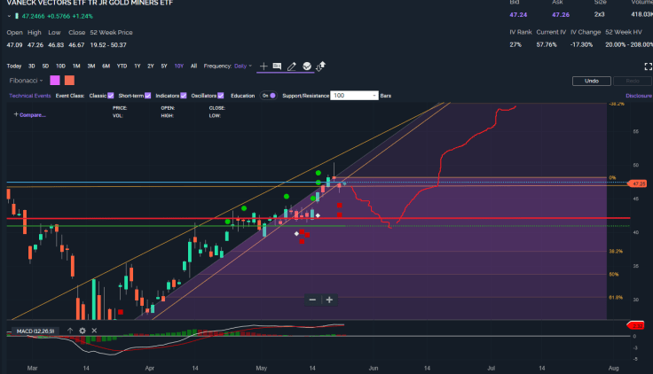Open MACD indicator settings gear
Image resolution: width=653 pixels, height=374 pixels.
point(82,331)
